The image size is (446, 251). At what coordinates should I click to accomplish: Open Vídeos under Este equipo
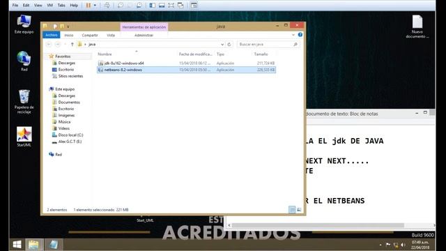click(x=63, y=128)
